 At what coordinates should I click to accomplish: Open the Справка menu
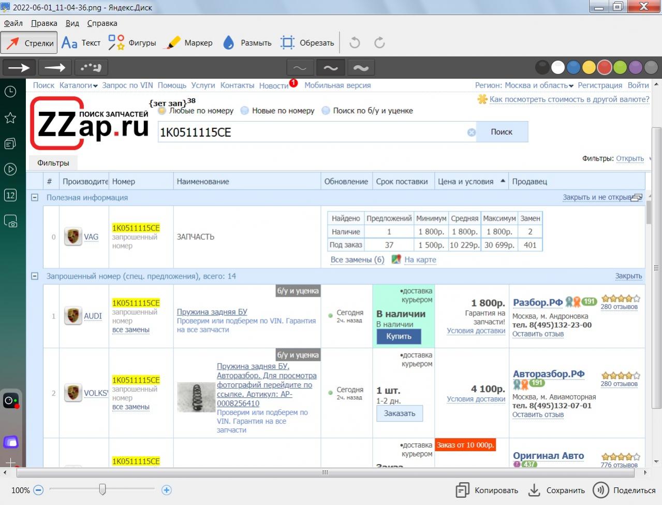pyautogui.click(x=102, y=23)
